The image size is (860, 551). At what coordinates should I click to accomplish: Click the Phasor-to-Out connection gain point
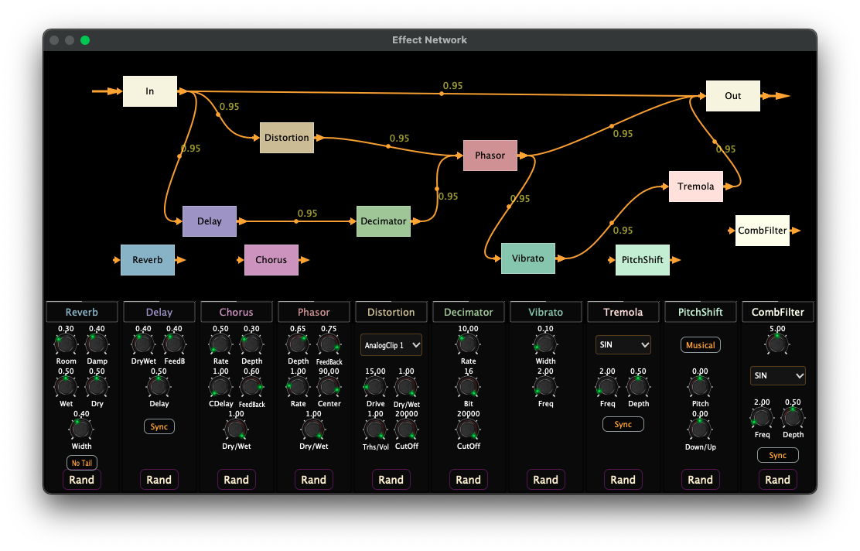612,126
